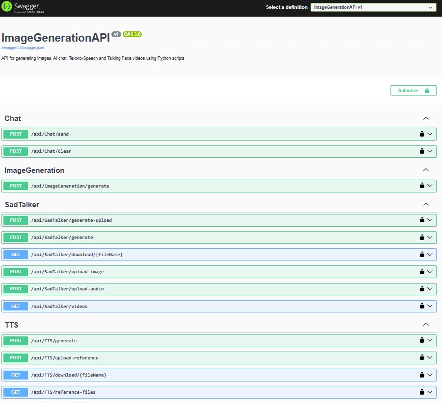Image resolution: width=442 pixels, height=403 pixels.
Task: Click the Authorize button
Action: pyautogui.click(x=413, y=91)
